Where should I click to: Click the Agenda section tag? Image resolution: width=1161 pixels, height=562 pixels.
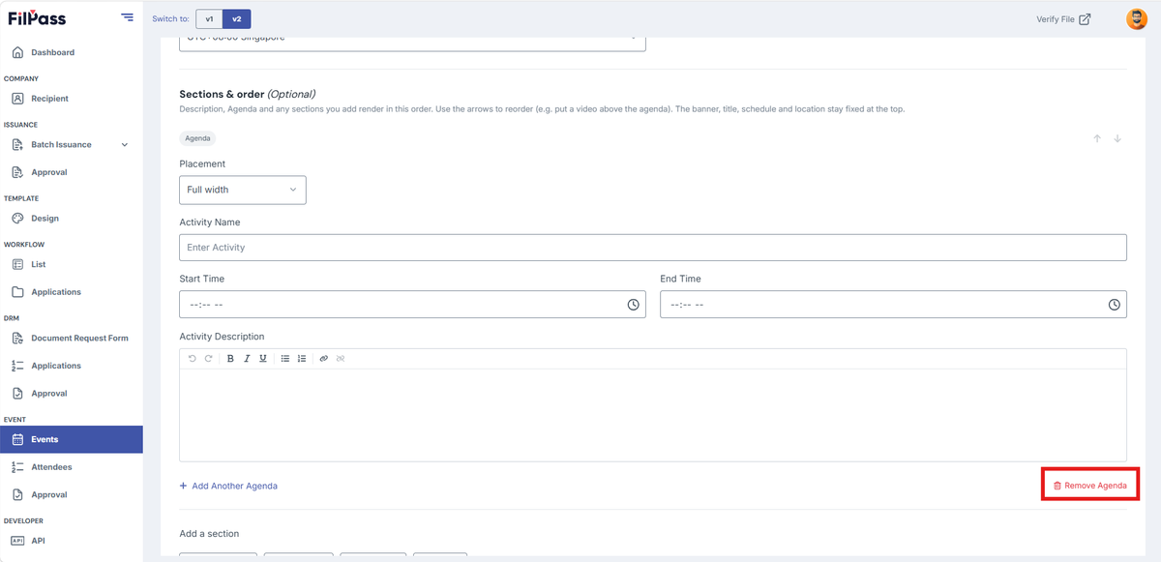coord(197,138)
